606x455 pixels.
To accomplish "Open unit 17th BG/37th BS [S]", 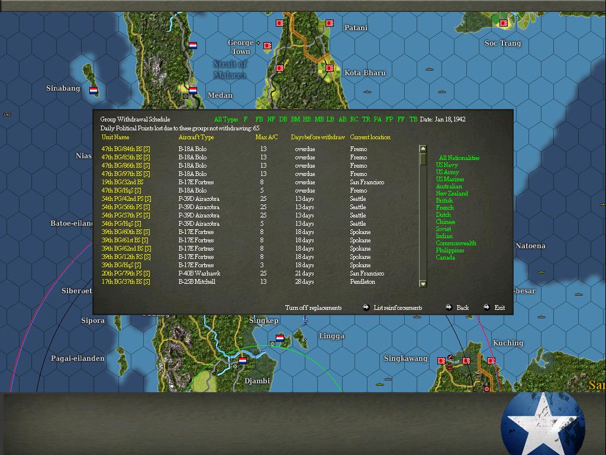I will [x=125, y=281].
